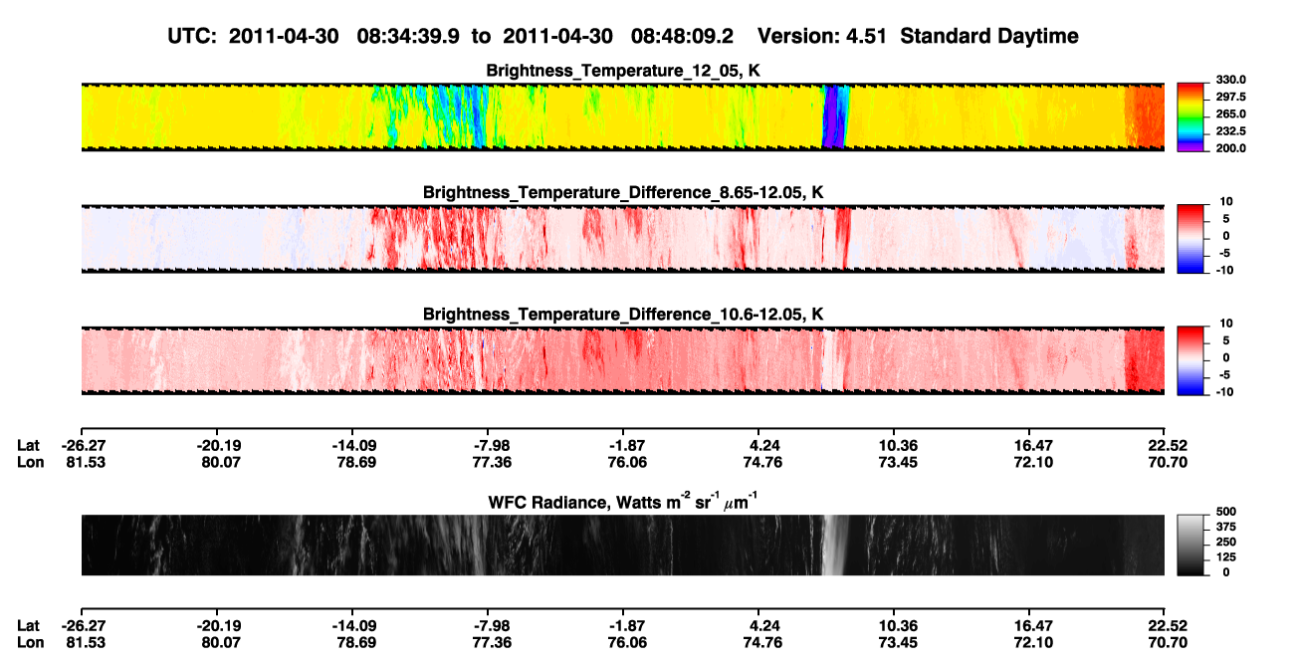1294x664 pixels.
Task: Click longitude 77.36 on the axis above the WFC title
Action: 491,463
